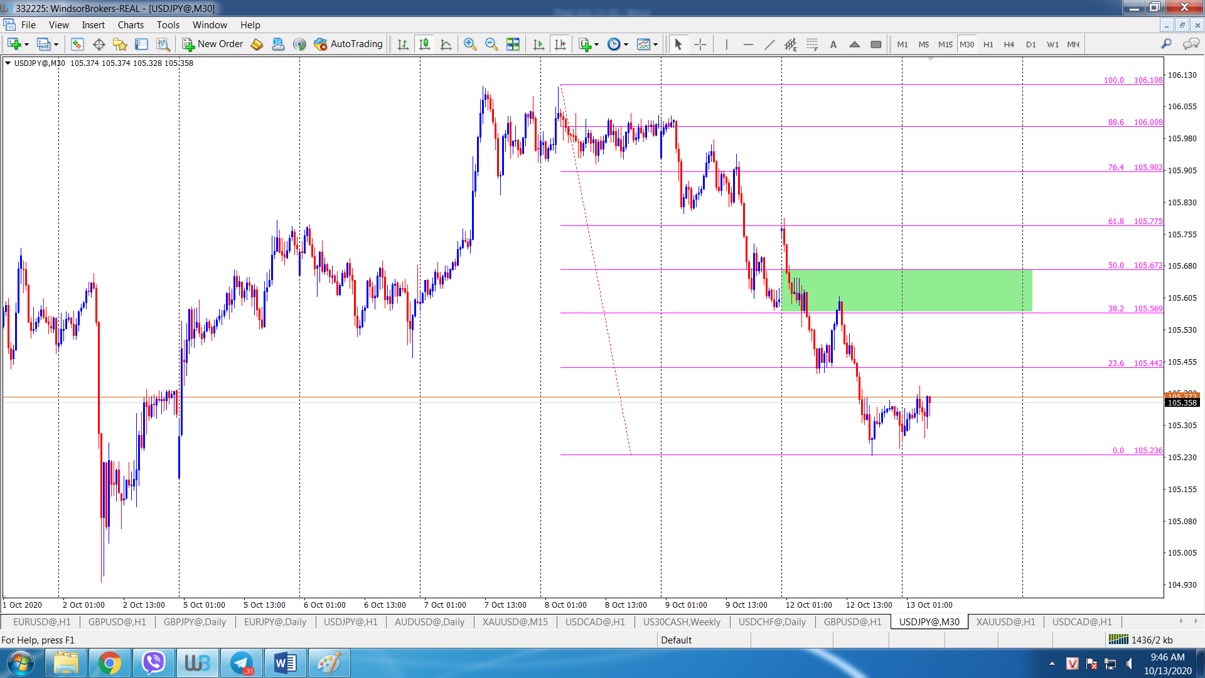Switch chart to bar chart style
Screen dimensions: 1205x678
coord(403,44)
